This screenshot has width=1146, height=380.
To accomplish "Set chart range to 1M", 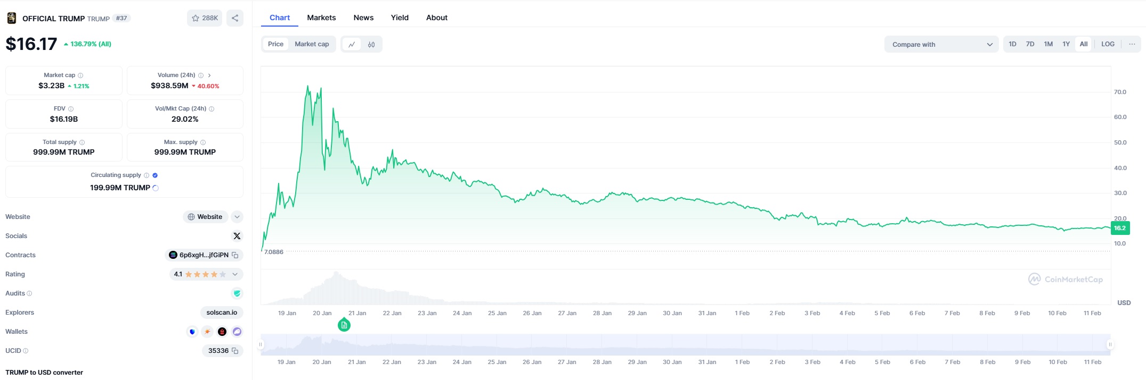I will tap(1048, 44).
